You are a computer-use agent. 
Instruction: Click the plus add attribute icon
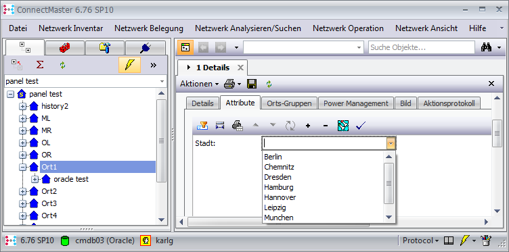[308, 126]
